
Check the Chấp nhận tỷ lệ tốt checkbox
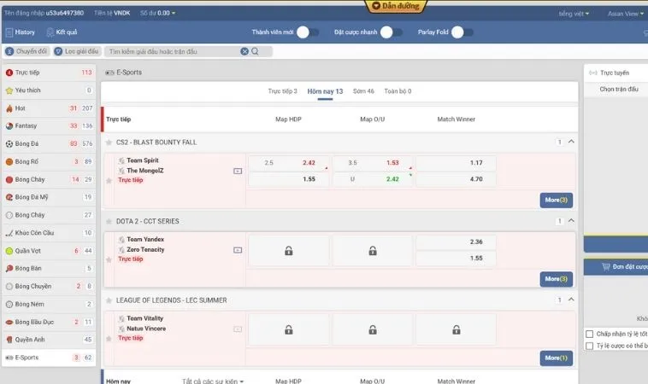click(x=590, y=334)
